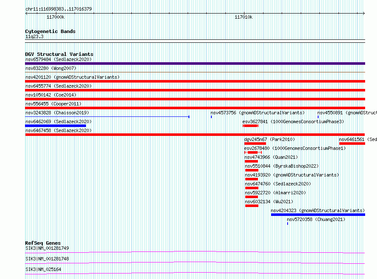
Task: Select the small blue nsv5720358 tick mark
Action: 288,224
